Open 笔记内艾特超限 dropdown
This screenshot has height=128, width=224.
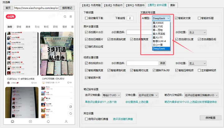201,95
